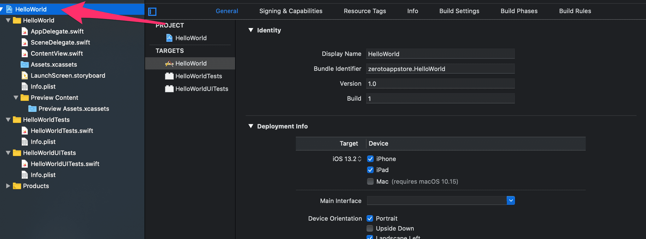
Task: Expand the Products group
Action: [x=9, y=186]
